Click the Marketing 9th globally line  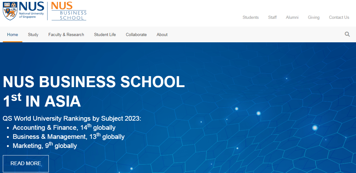(45, 146)
